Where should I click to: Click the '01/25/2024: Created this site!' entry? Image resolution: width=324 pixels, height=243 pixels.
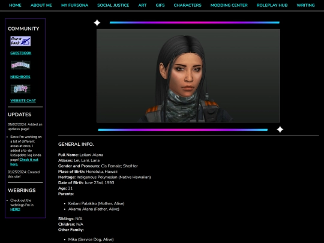(x=23, y=174)
